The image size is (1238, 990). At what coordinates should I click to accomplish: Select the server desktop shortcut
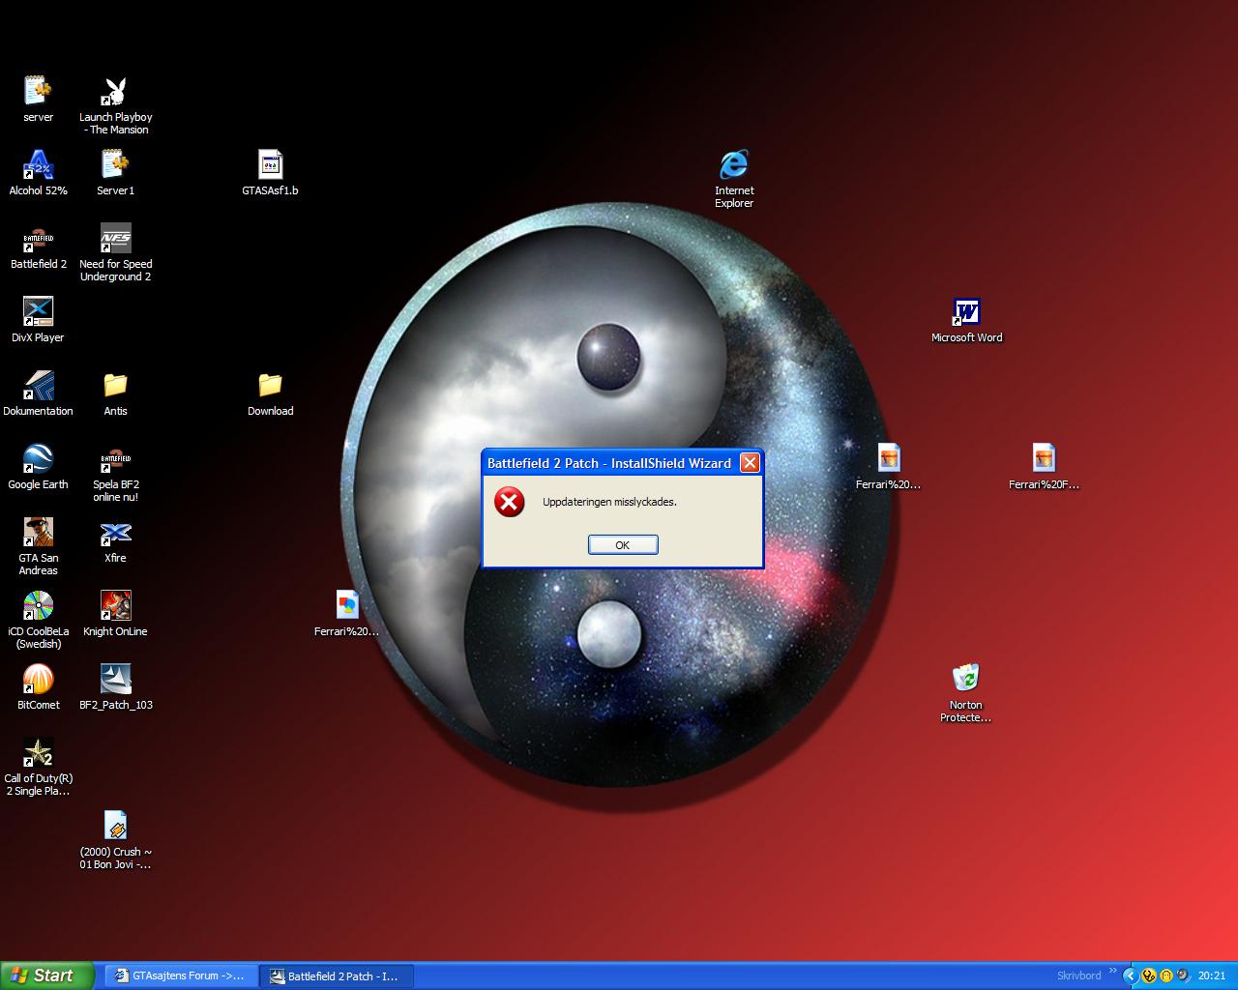[38, 99]
